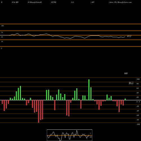
Task: Click the MR panel label
Action: click(x=126, y=73)
